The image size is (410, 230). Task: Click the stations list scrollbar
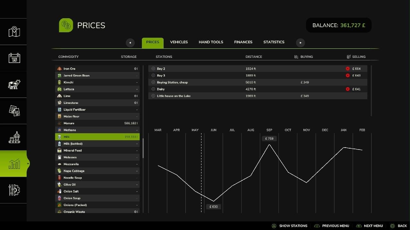click(x=371, y=91)
